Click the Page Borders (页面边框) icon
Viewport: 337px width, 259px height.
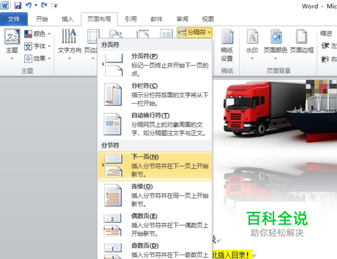301,36
